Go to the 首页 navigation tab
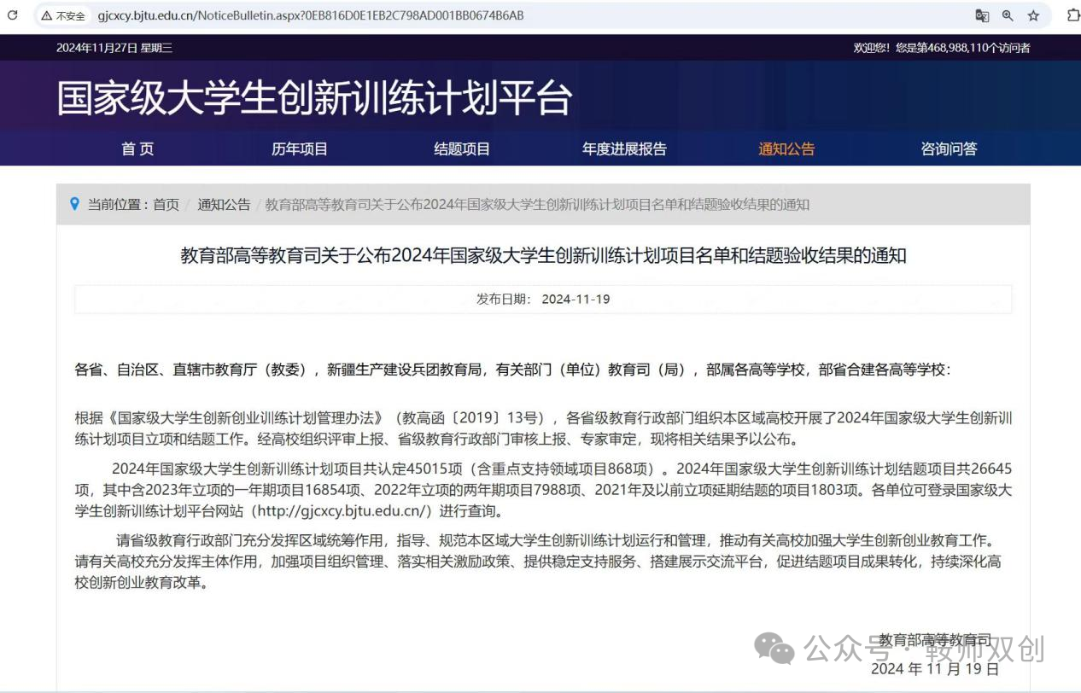 (137, 148)
